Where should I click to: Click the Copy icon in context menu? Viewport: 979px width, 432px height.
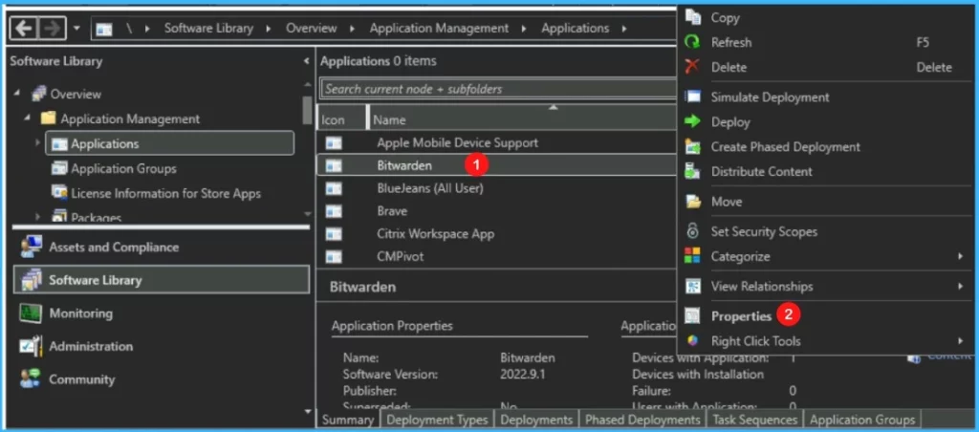(x=692, y=17)
